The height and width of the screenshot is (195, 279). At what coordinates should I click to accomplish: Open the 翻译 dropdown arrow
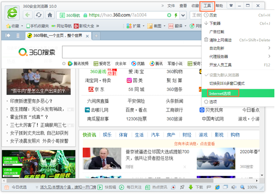(x=185, y=26)
